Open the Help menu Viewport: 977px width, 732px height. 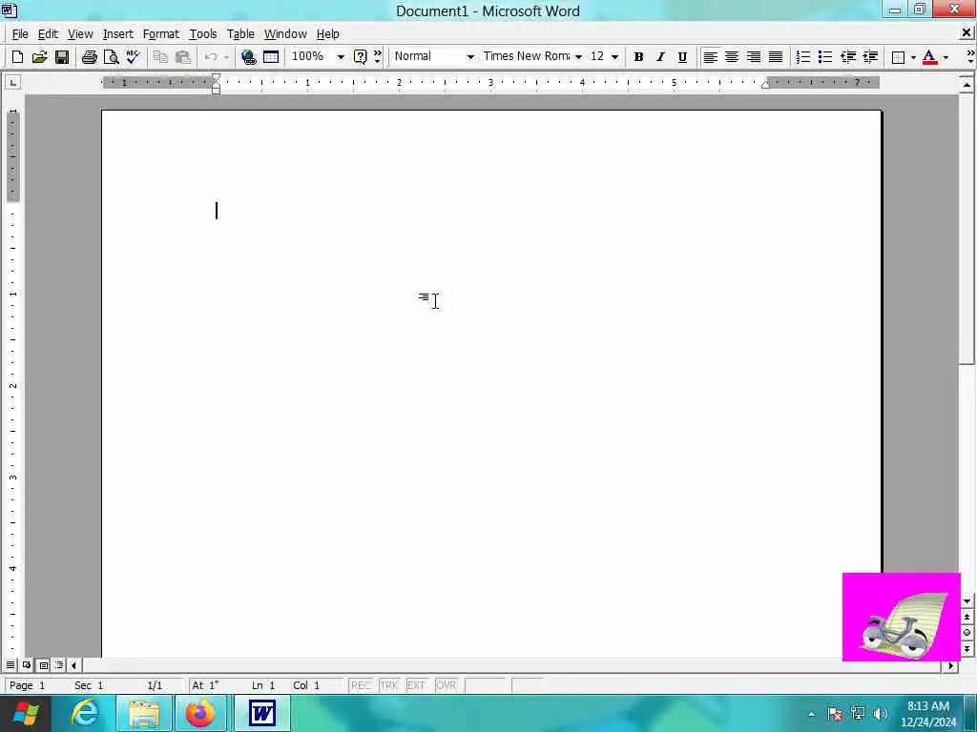(328, 34)
